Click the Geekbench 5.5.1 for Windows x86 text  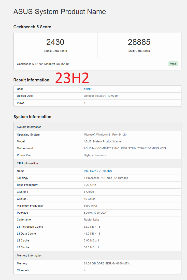click(x=44, y=64)
